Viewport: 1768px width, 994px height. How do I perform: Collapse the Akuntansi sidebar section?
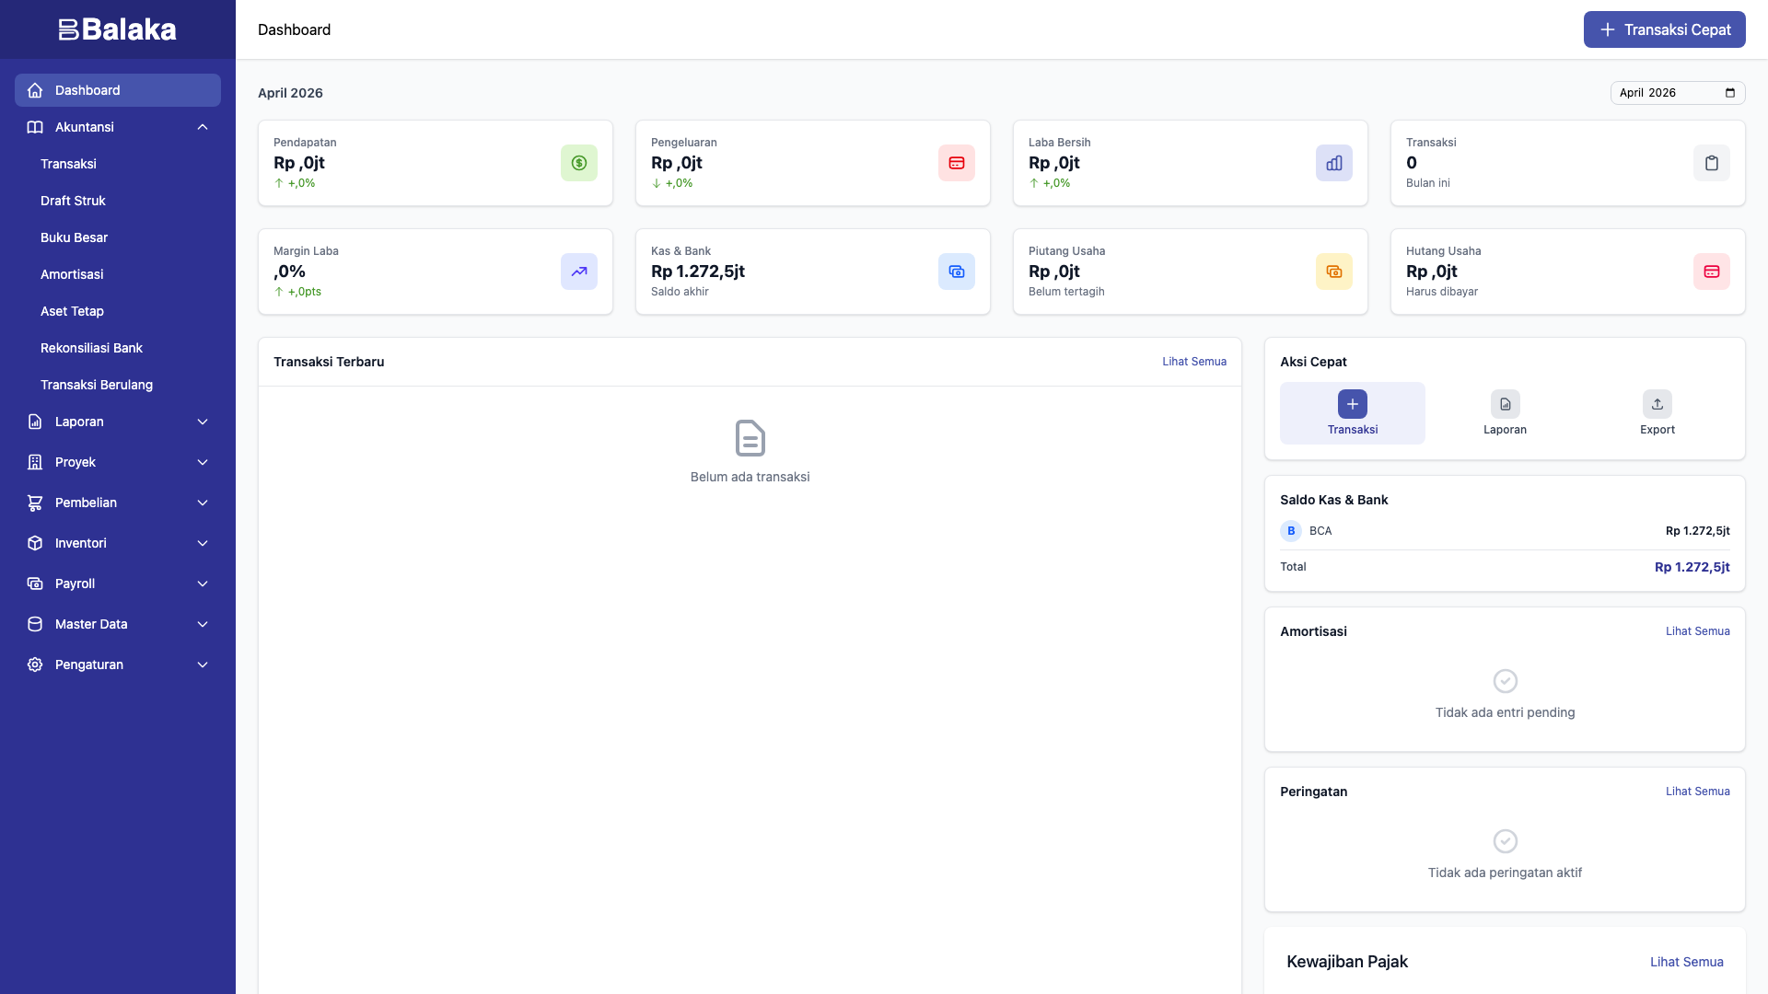coord(118,127)
